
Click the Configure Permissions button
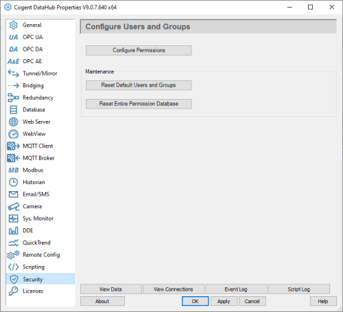pyautogui.click(x=139, y=50)
